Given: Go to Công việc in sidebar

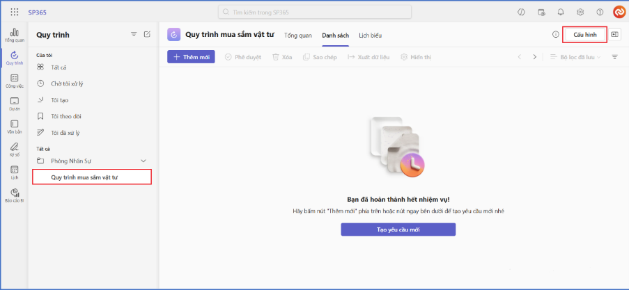Looking at the screenshot, I should tap(15, 81).
